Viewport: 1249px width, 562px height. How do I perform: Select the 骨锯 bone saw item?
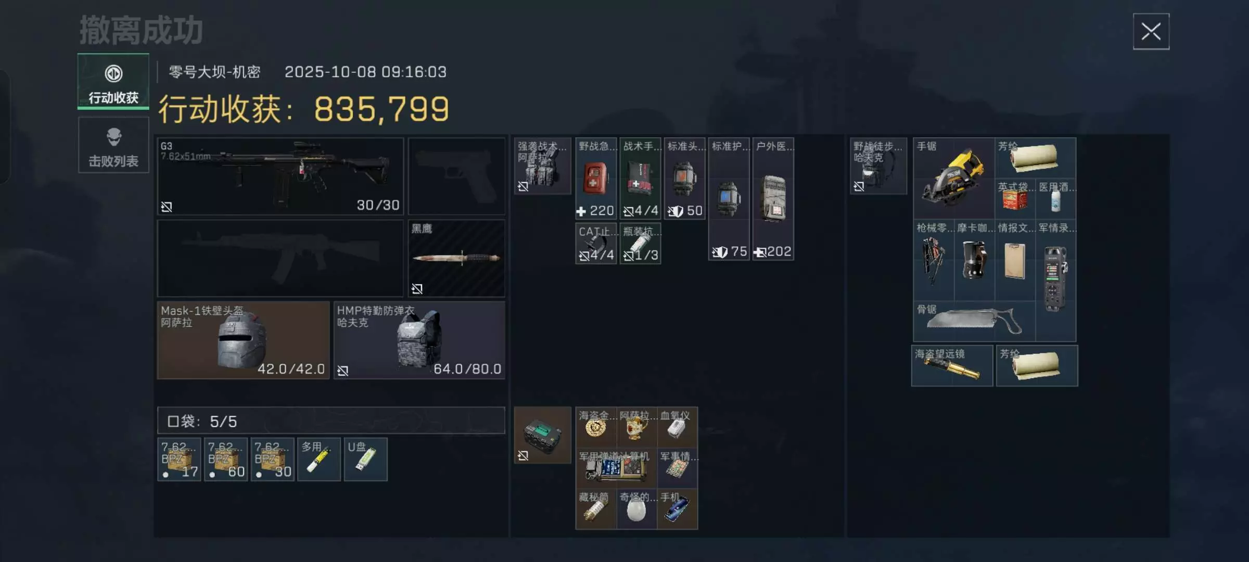click(x=974, y=321)
